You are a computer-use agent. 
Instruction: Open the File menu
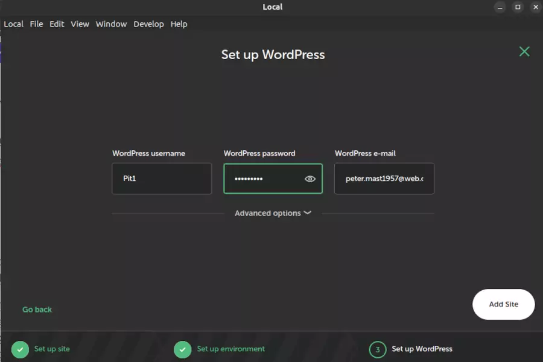36,24
